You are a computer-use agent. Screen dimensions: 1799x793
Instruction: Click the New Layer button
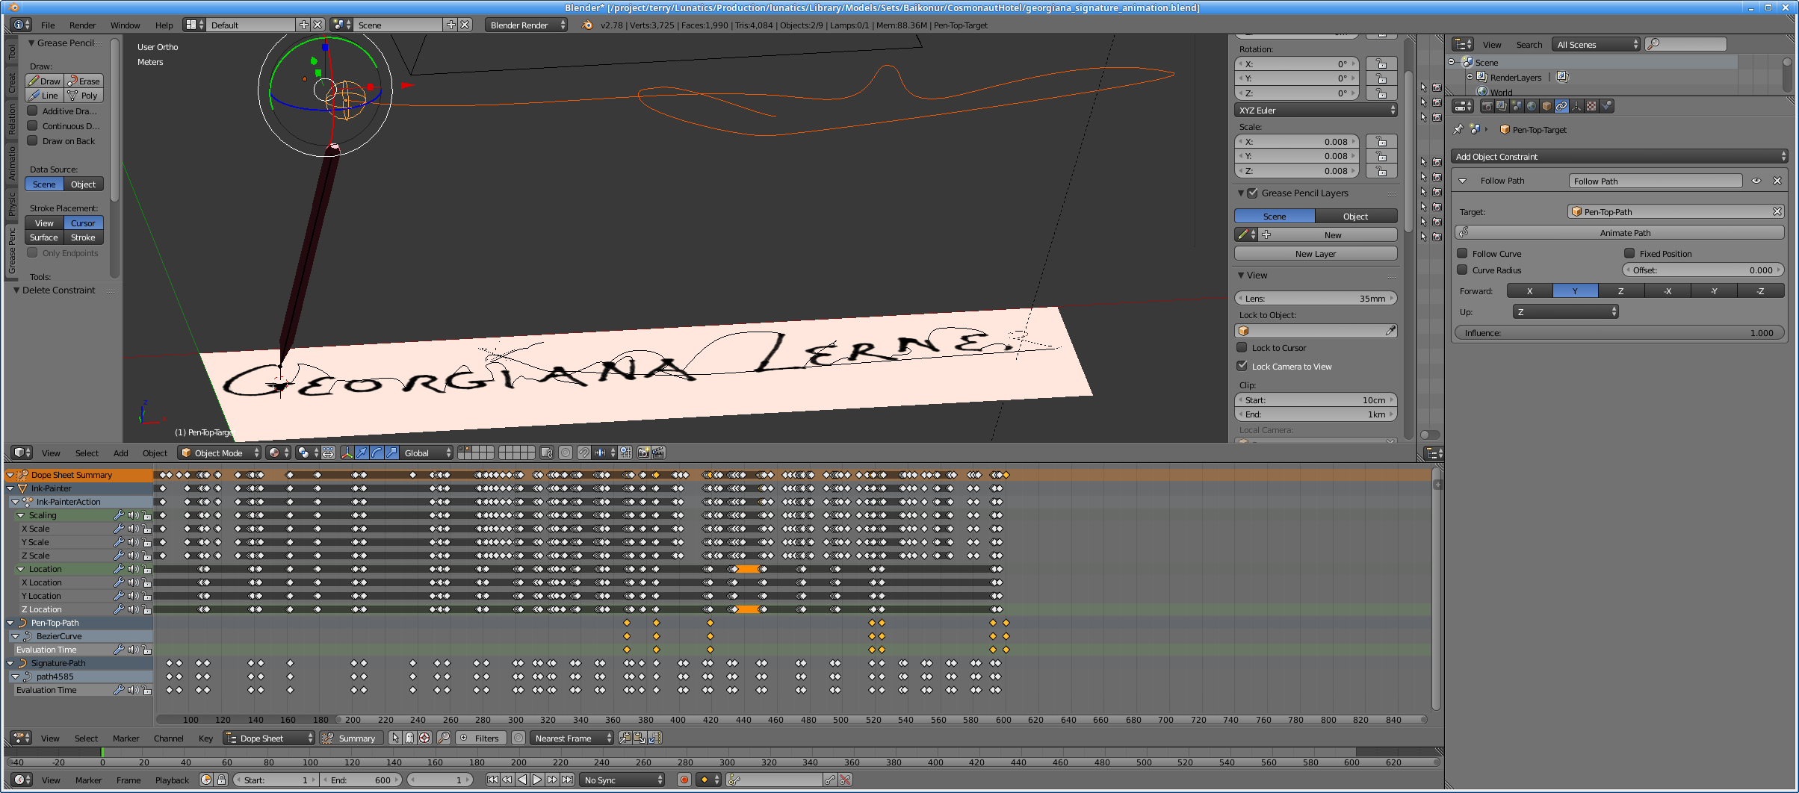1315,254
